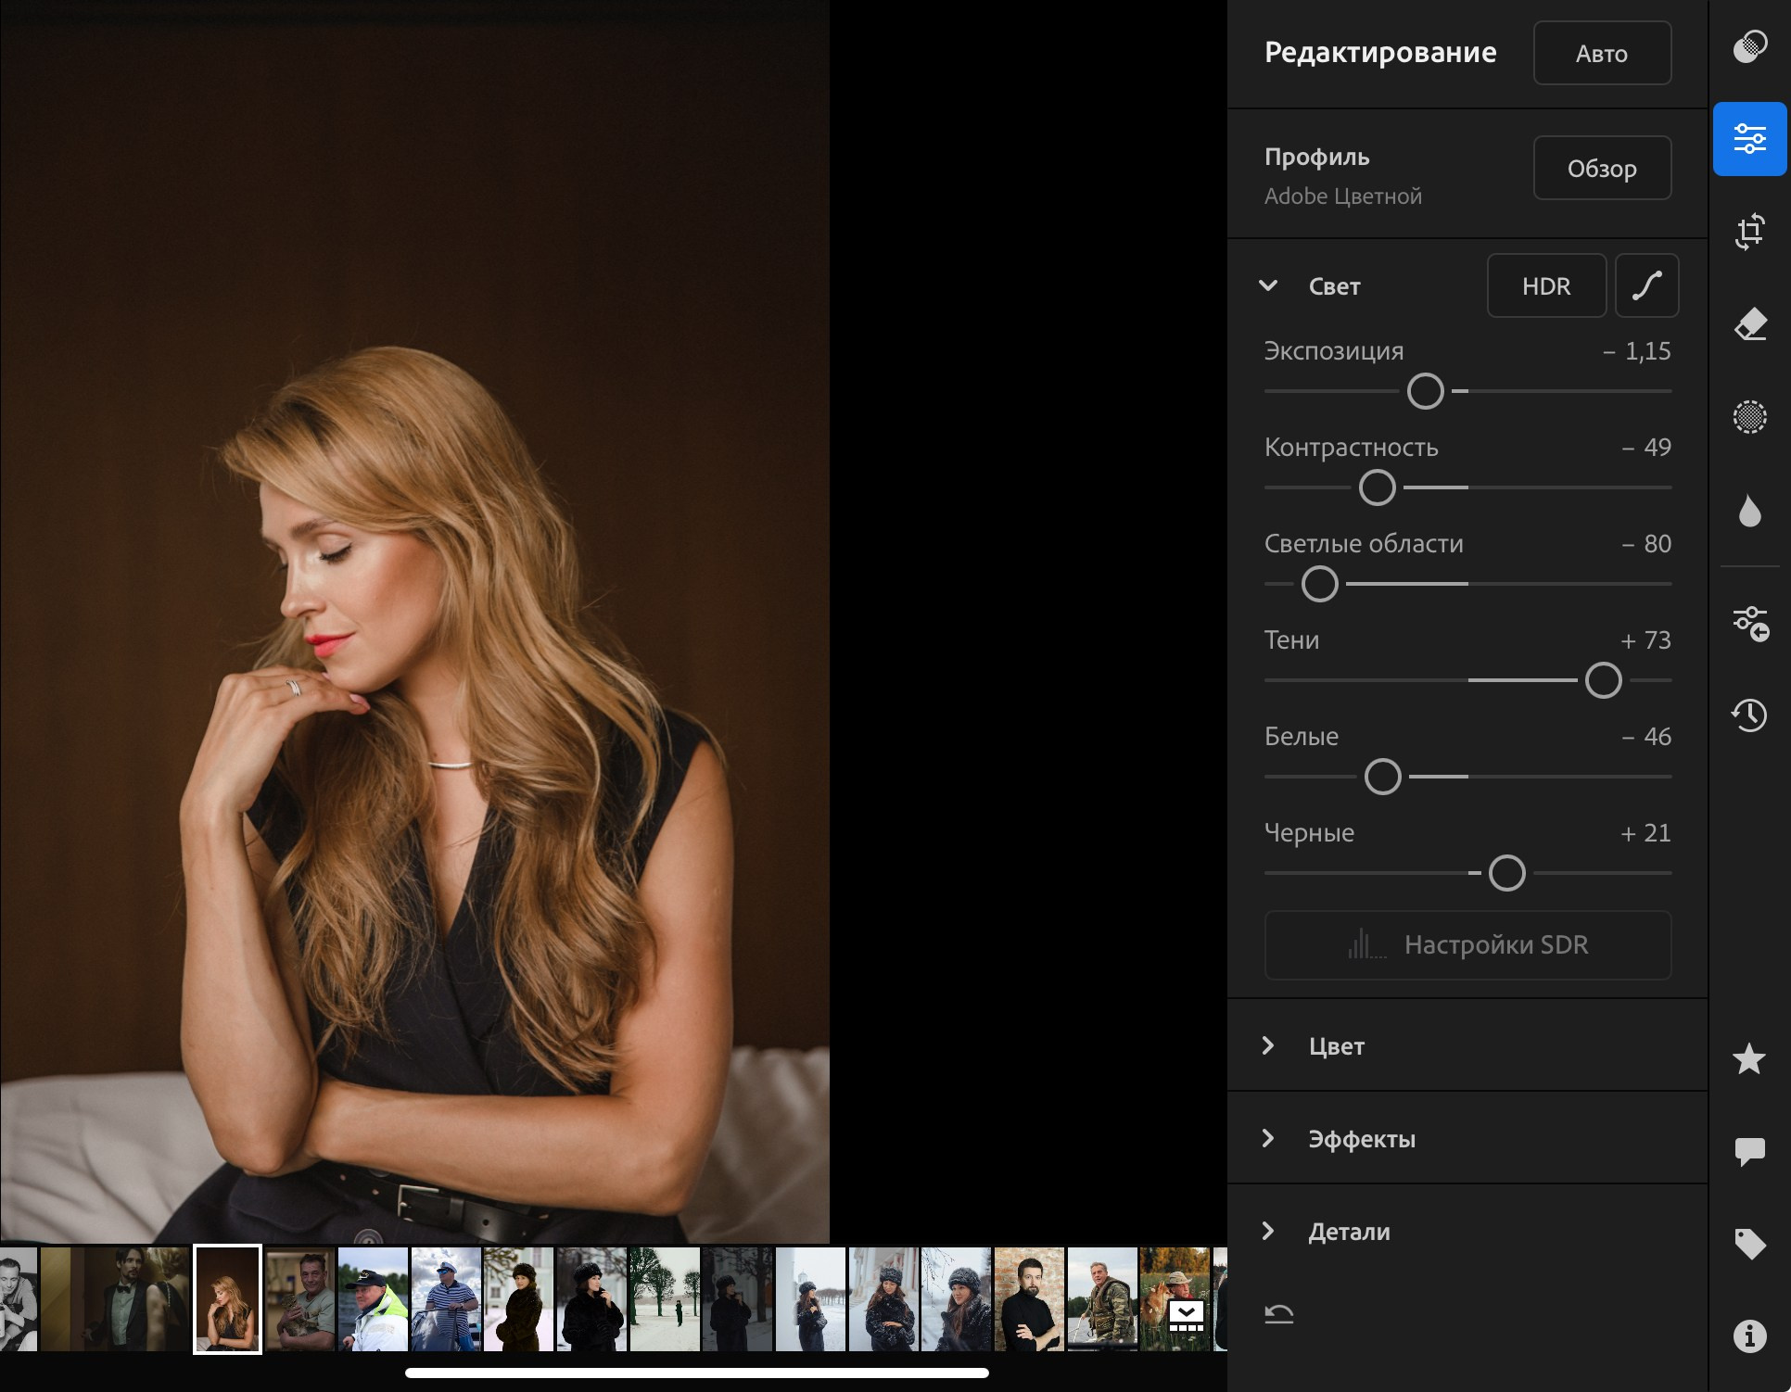
Task: Open the Presets overlapping circles icon
Action: pyautogui.click(x=1749, y=45)
